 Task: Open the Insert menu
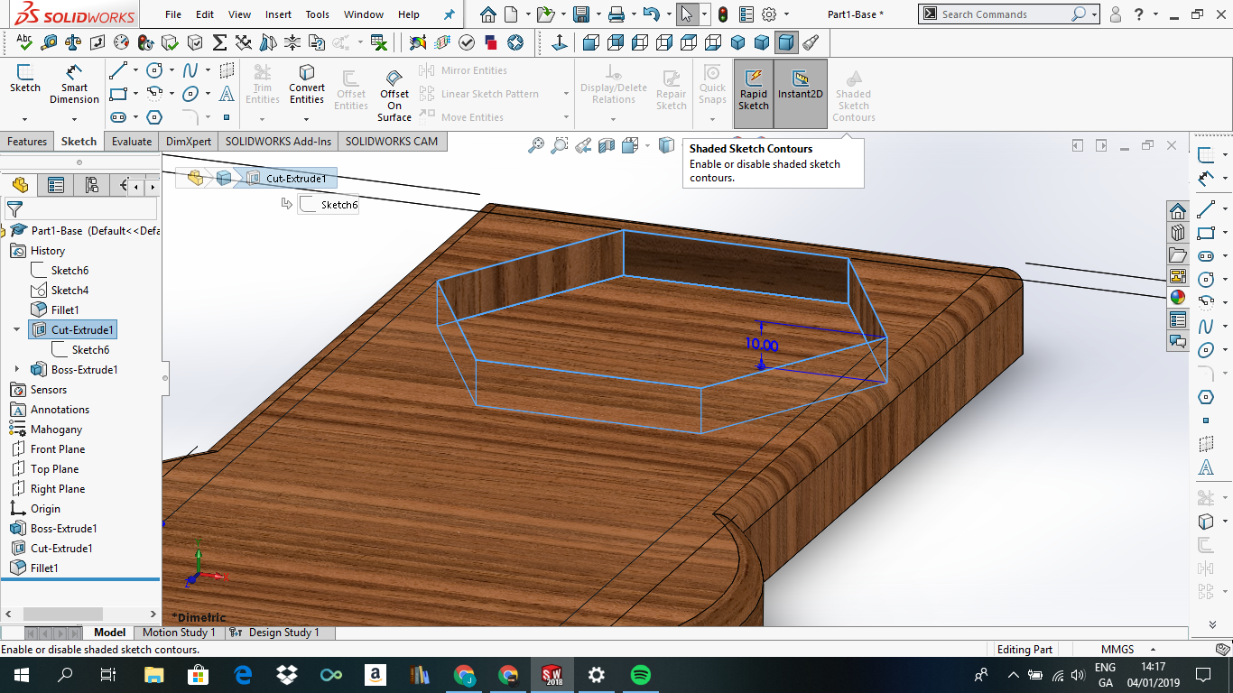[278, 14]
